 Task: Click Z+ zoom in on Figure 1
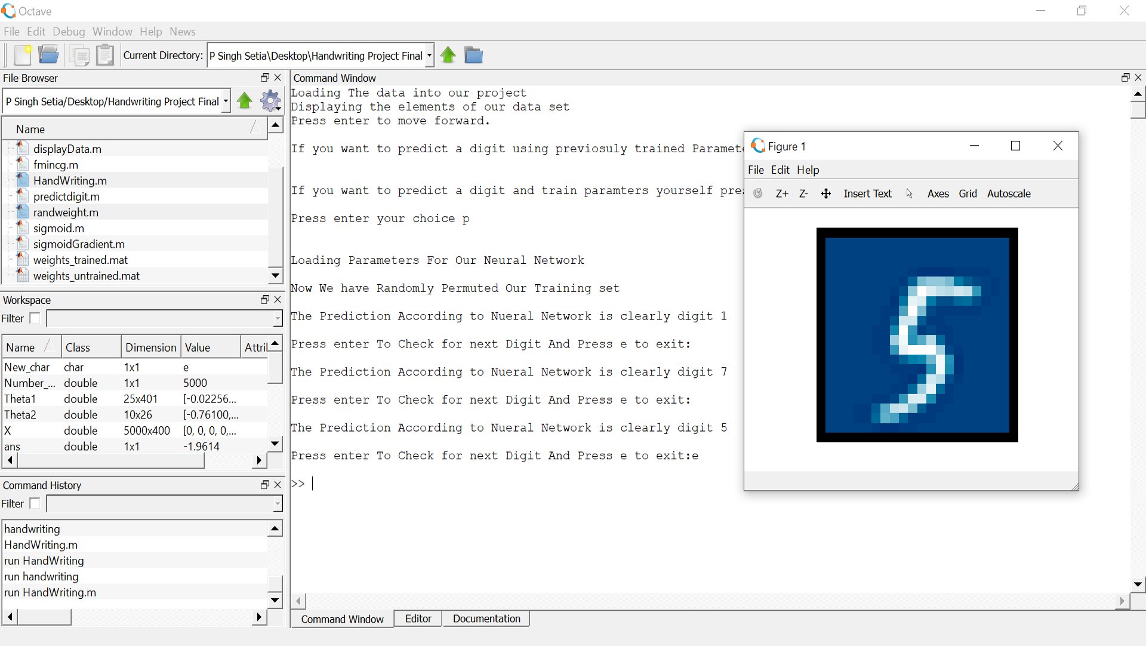pyautogui.click(x=782, y=193)
